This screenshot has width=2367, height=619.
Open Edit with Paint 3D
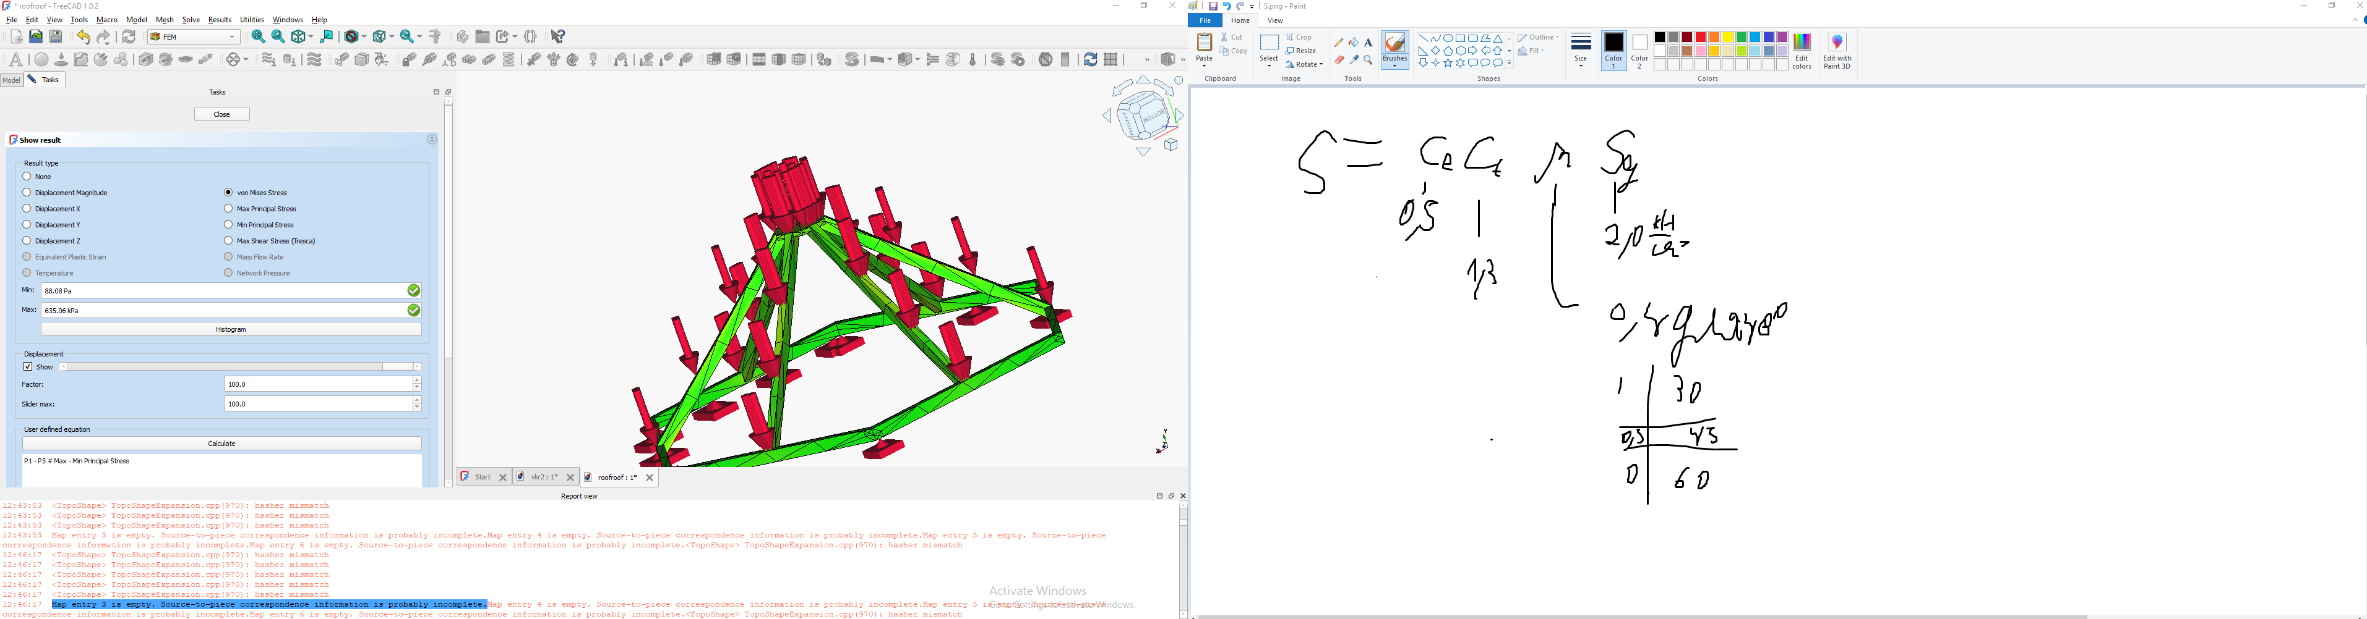(1837, 51)
